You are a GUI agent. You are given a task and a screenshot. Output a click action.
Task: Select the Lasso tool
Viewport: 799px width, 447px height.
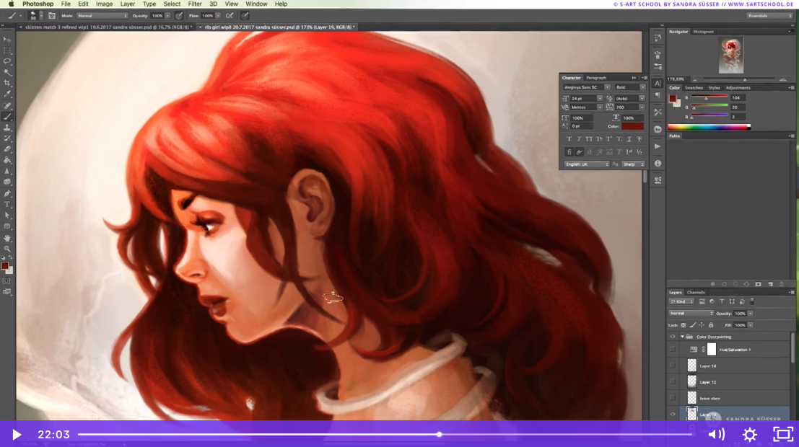point(7,61)
